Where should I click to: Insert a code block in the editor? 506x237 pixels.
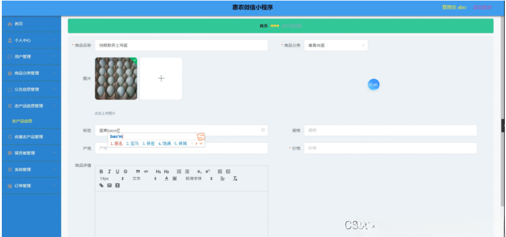coord(146,172)
